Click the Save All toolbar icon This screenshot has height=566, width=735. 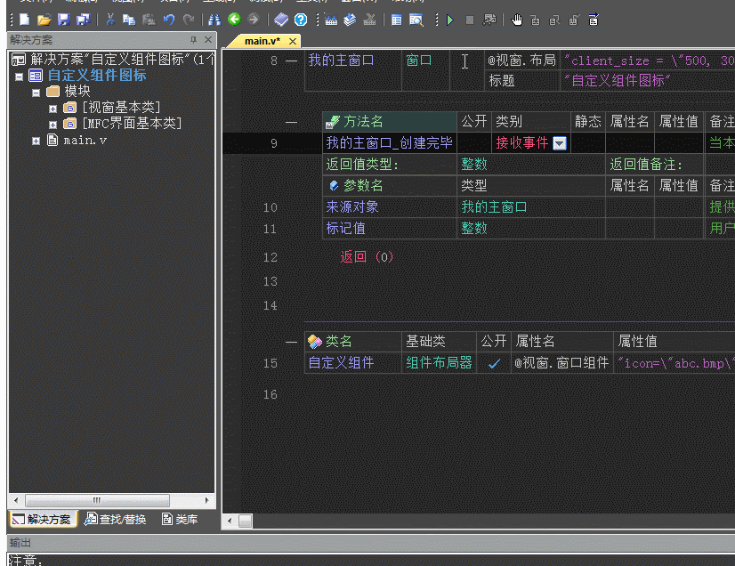click(83, 20)
